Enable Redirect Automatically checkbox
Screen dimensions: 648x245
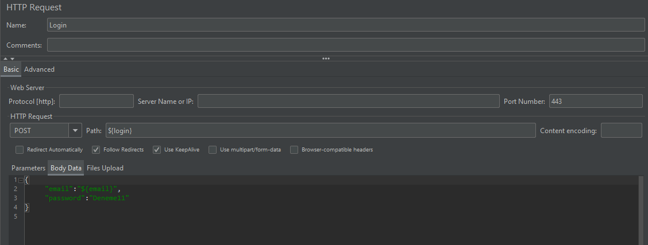(x=20, y=150)
